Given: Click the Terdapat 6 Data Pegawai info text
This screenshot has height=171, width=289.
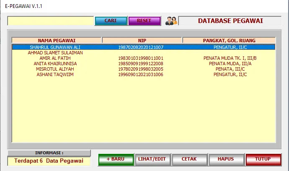Looking at the screenshot, I should pyautogui.click(x=49, y=161).
